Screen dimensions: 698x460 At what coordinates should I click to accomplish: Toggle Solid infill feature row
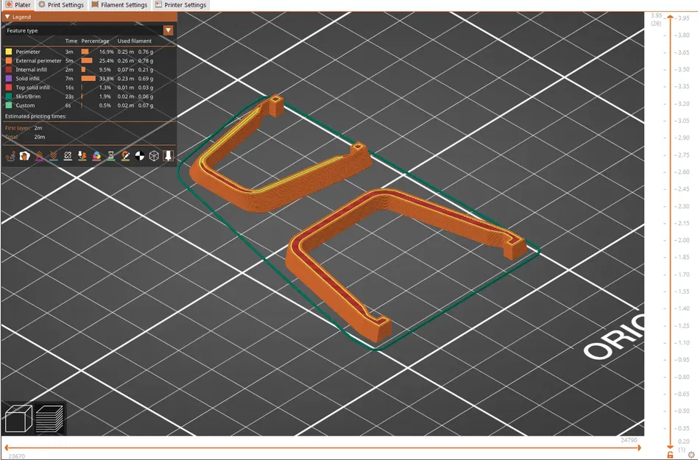89,78
